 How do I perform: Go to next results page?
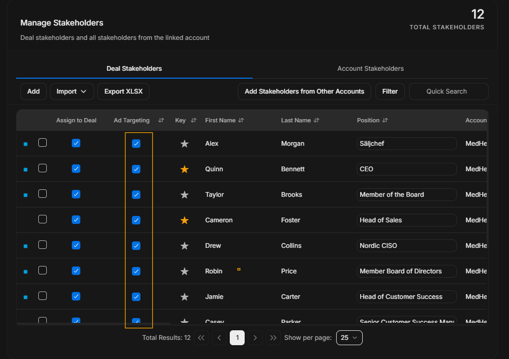tap(255, 338)
